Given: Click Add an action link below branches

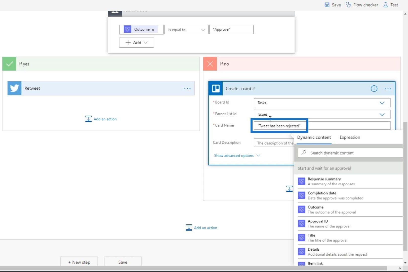Looking at the screenshot, I should click(206, 228).
